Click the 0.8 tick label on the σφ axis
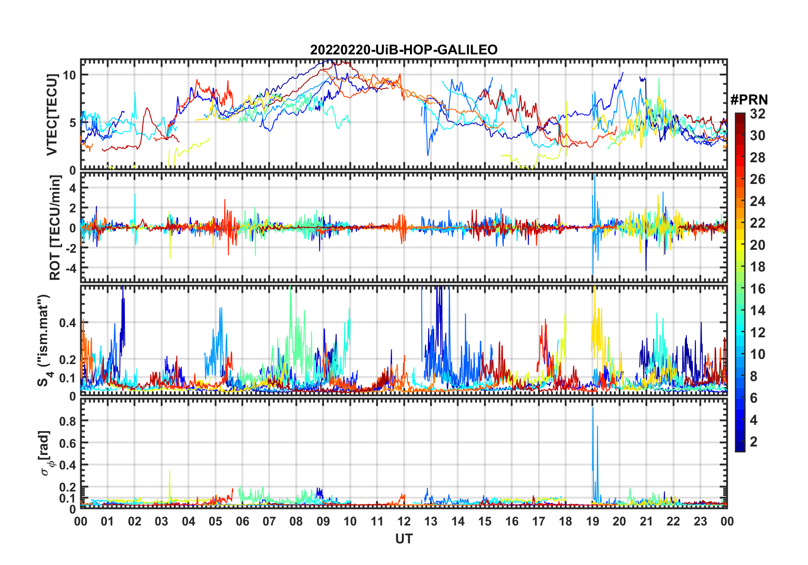This screenshot has width=808, height=565. click(68, 421)
